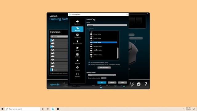
Task: Choose the Function command type
Action: 77,68
